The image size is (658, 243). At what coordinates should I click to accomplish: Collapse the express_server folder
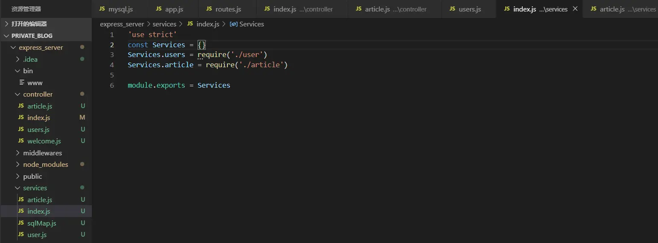tap(46, 47)
